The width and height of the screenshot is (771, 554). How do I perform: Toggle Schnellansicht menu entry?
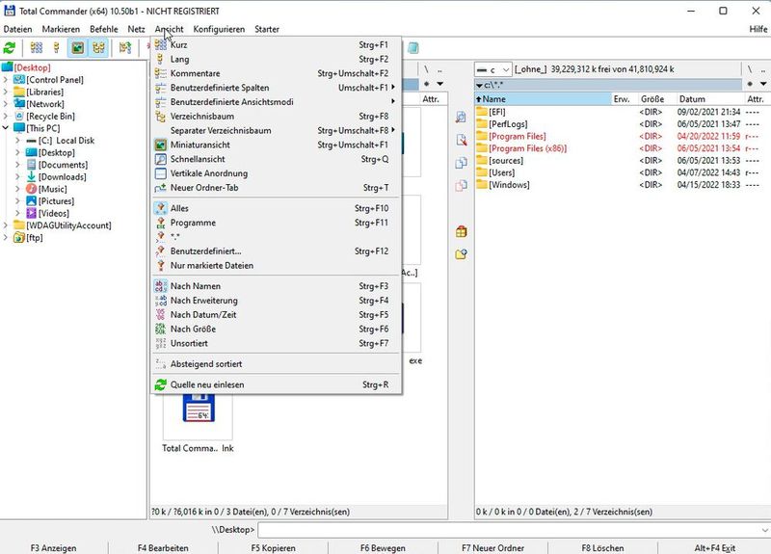(x=276, y=159)
